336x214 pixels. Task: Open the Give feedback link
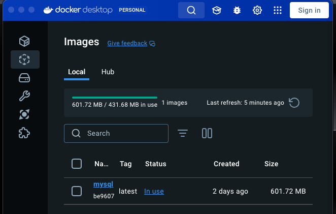pyautogui.click(x=131, y=43)
